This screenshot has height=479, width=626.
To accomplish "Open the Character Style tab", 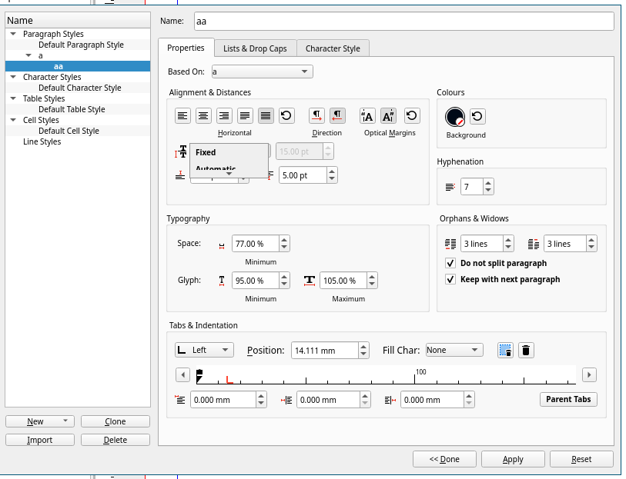I will pyautogui.click(x=333, y=48).
